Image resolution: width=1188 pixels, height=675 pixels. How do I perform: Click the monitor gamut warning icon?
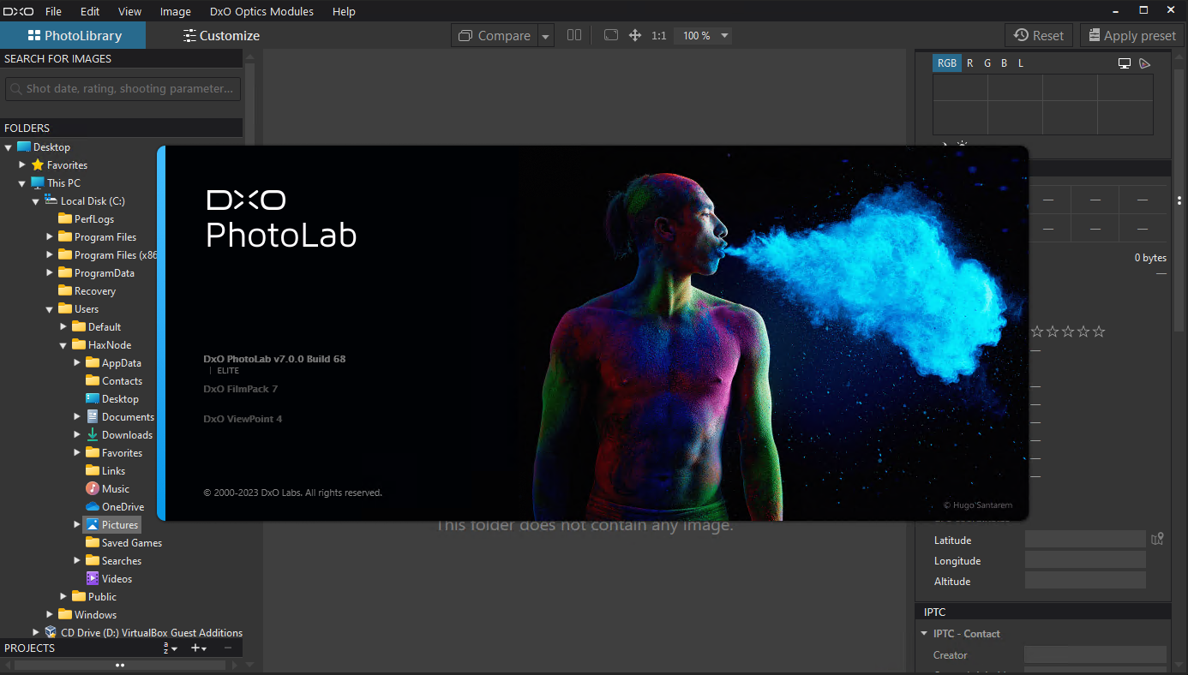click(1125, 63)
